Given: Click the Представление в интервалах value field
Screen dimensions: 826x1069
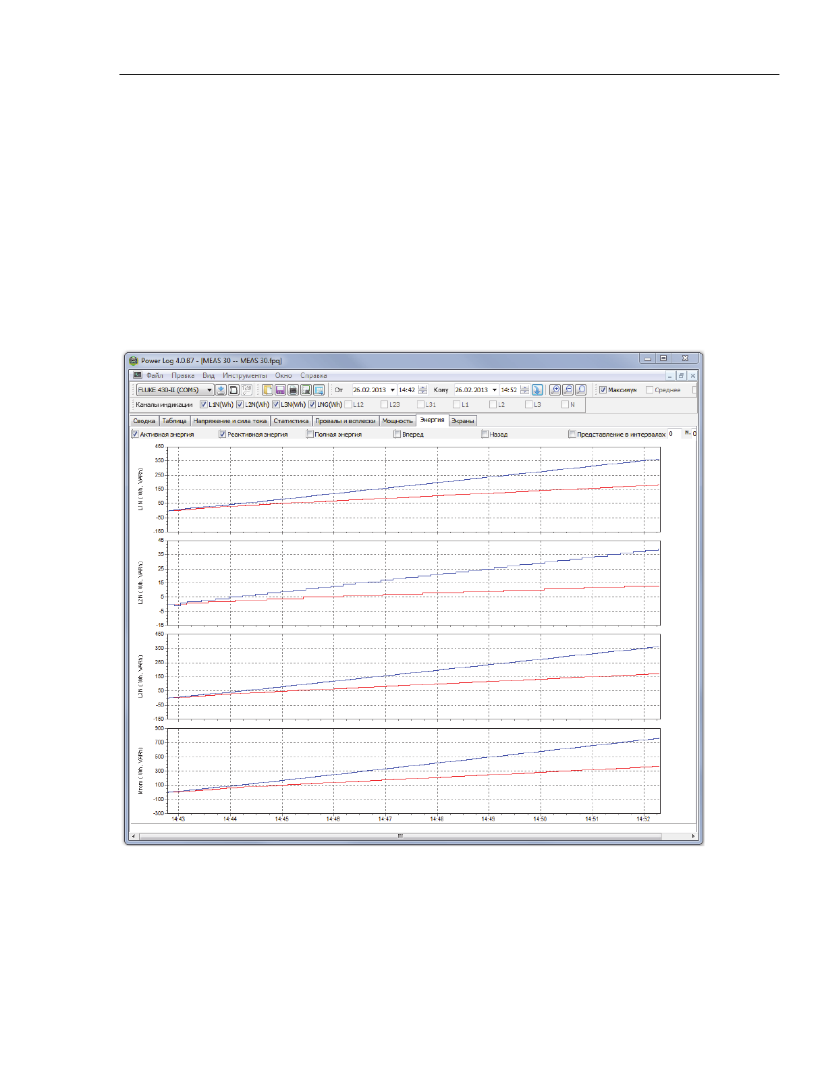Looking at the screenshot, I should click(x=673, y=434).
